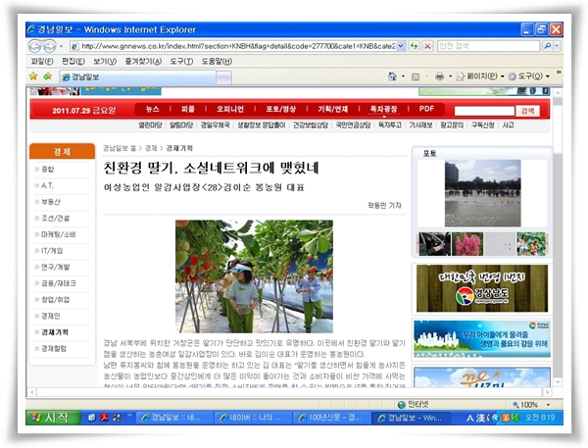The height and width of the screenshot is (448, 588).
Task: Click the search magnifier icon
Action: click(x=547, y=46)
